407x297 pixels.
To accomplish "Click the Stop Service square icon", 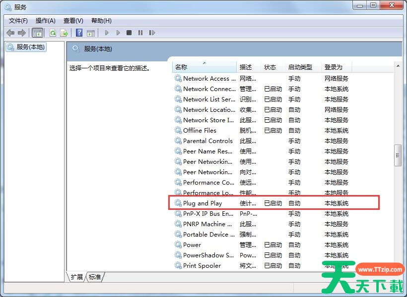I will pos(129,33).
